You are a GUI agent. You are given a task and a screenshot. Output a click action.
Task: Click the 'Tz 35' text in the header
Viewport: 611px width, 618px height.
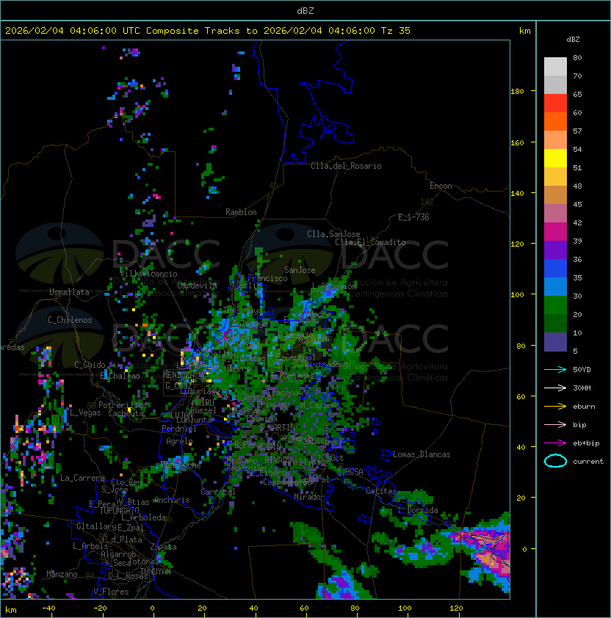396,31
